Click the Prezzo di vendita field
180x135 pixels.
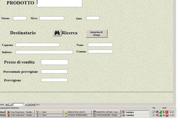point(55,62)
